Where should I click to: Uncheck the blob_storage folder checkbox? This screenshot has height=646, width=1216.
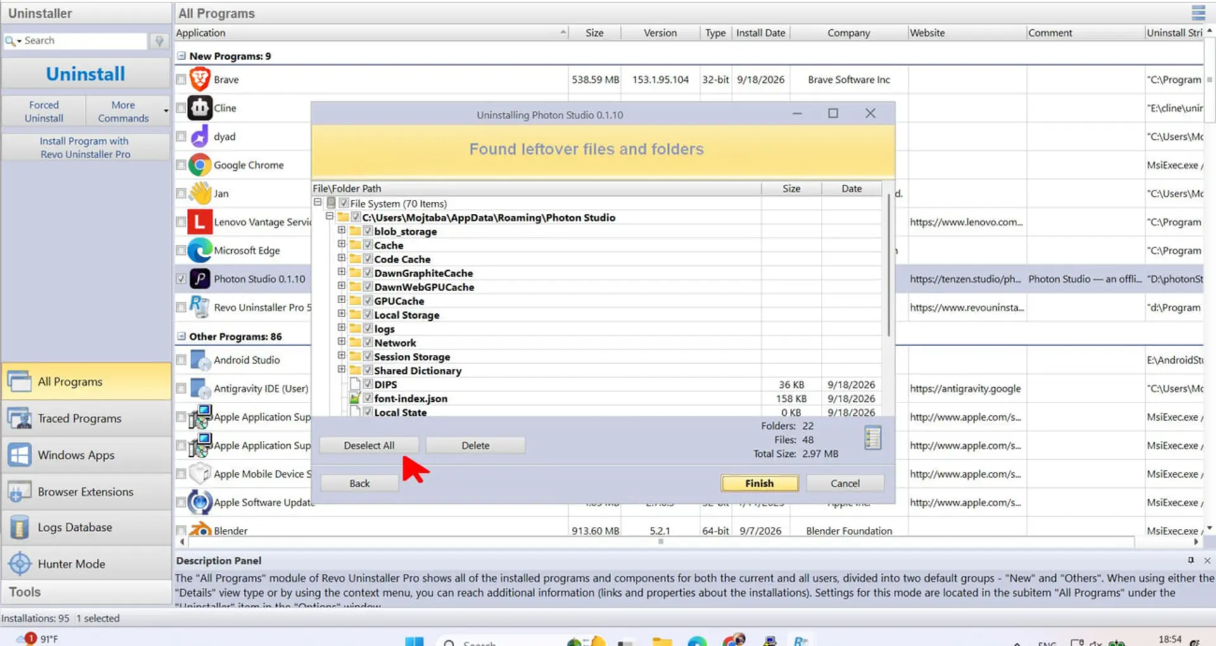click(367, 231)
